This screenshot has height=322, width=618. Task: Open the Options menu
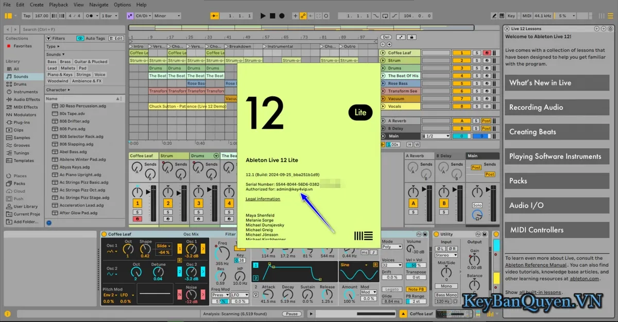coord(123,5)
